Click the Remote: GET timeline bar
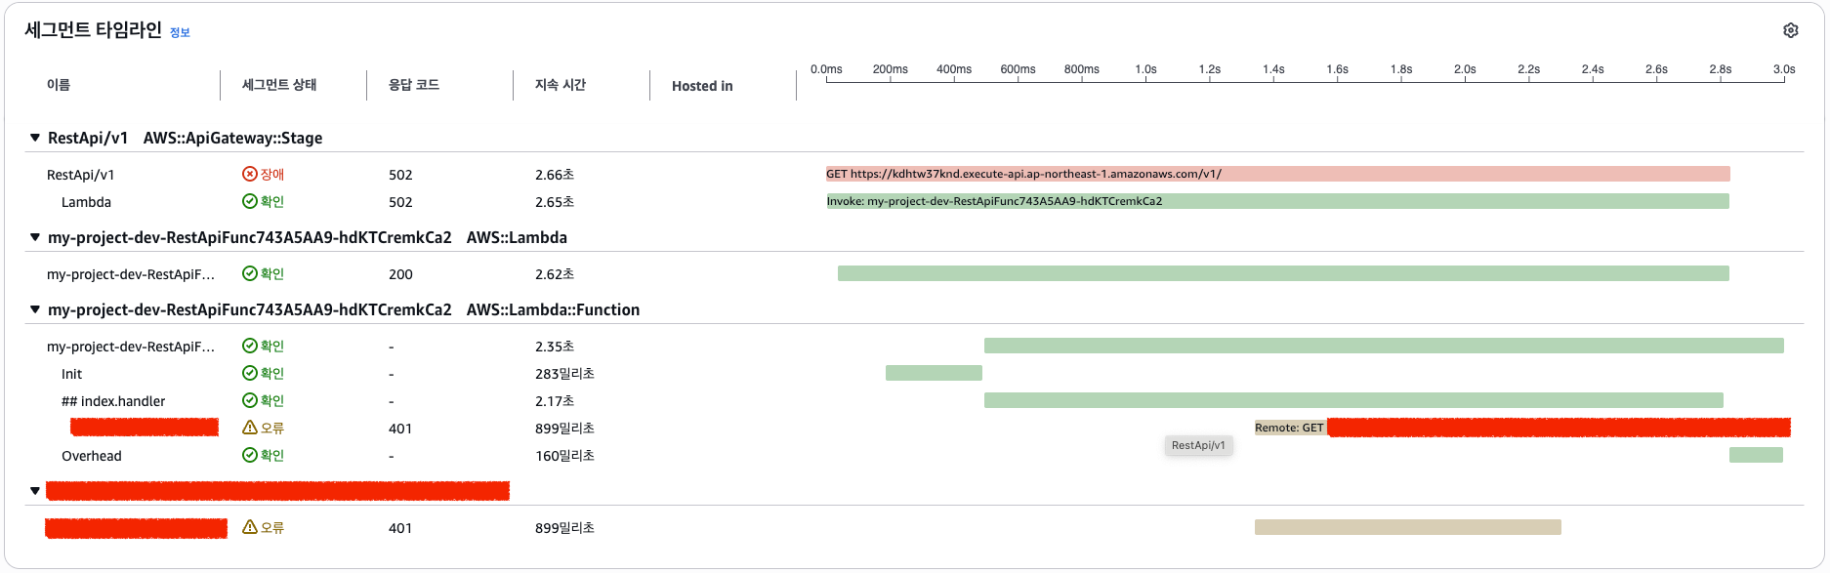The image size is (1830, 573). tap(1522, 428)
